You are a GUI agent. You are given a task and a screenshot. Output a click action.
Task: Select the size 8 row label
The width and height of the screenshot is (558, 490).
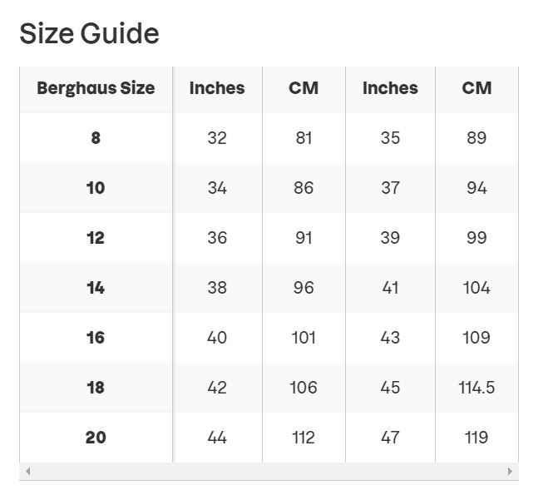pos(96,138)
